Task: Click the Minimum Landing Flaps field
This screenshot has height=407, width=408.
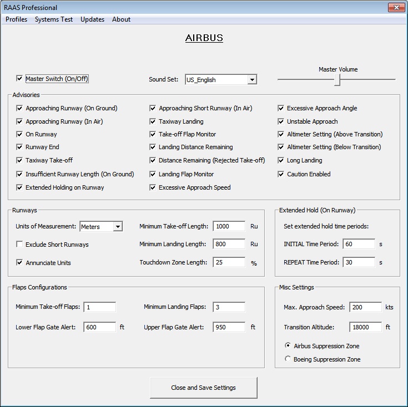Action: coord(229,307)
